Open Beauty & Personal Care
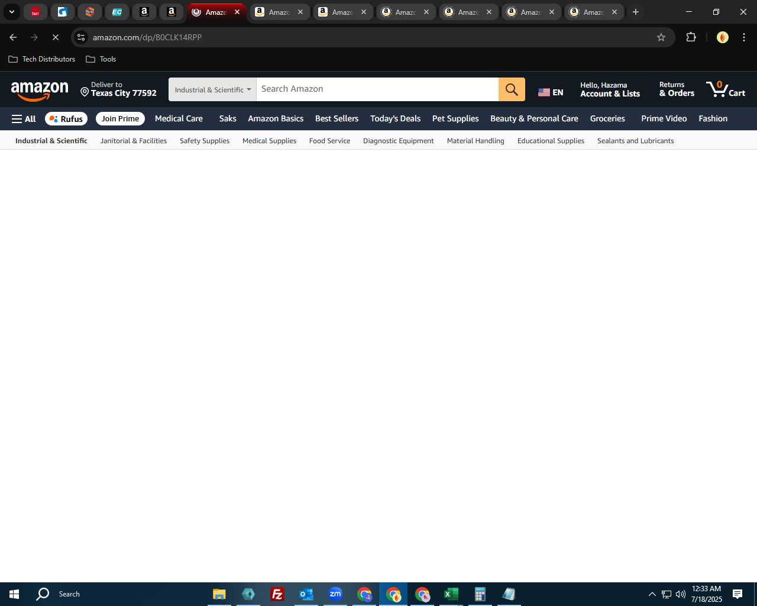Screen dimensions: 757x606 pos(534,119)
